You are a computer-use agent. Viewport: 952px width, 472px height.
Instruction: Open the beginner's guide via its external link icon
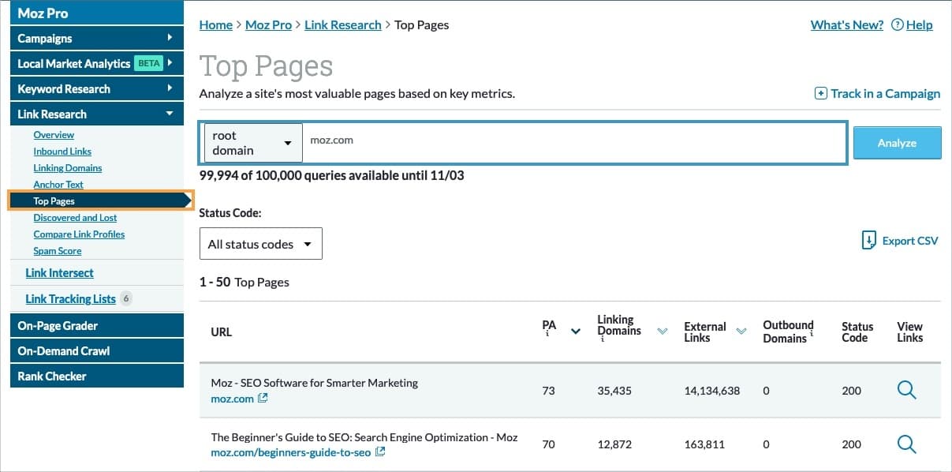379,451
